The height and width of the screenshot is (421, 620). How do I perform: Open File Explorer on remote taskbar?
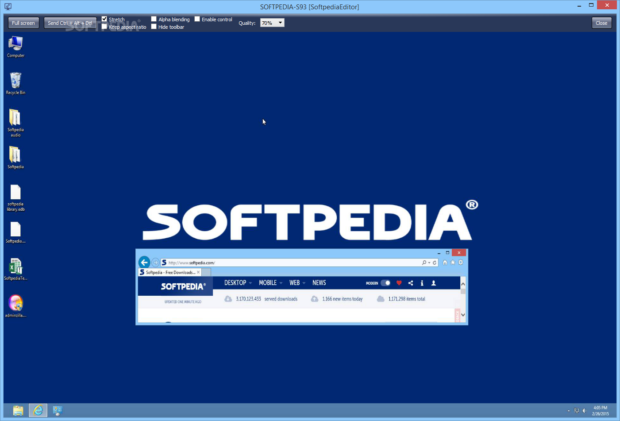point(18,410)
